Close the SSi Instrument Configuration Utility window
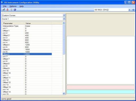Image resolution: width=136 pixels, height=101 pixels. pyautogui.click(x=133, y=2)
